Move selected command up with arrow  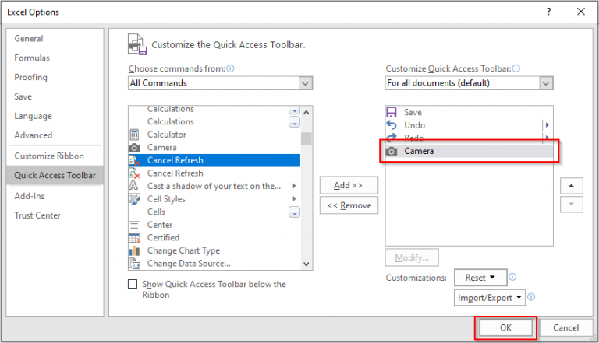(x=572, y=186)
